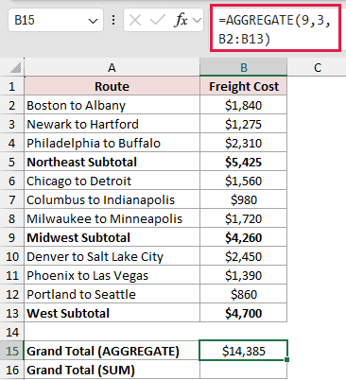Open the Name Box dropdown arrow

[x=93, y=21]
